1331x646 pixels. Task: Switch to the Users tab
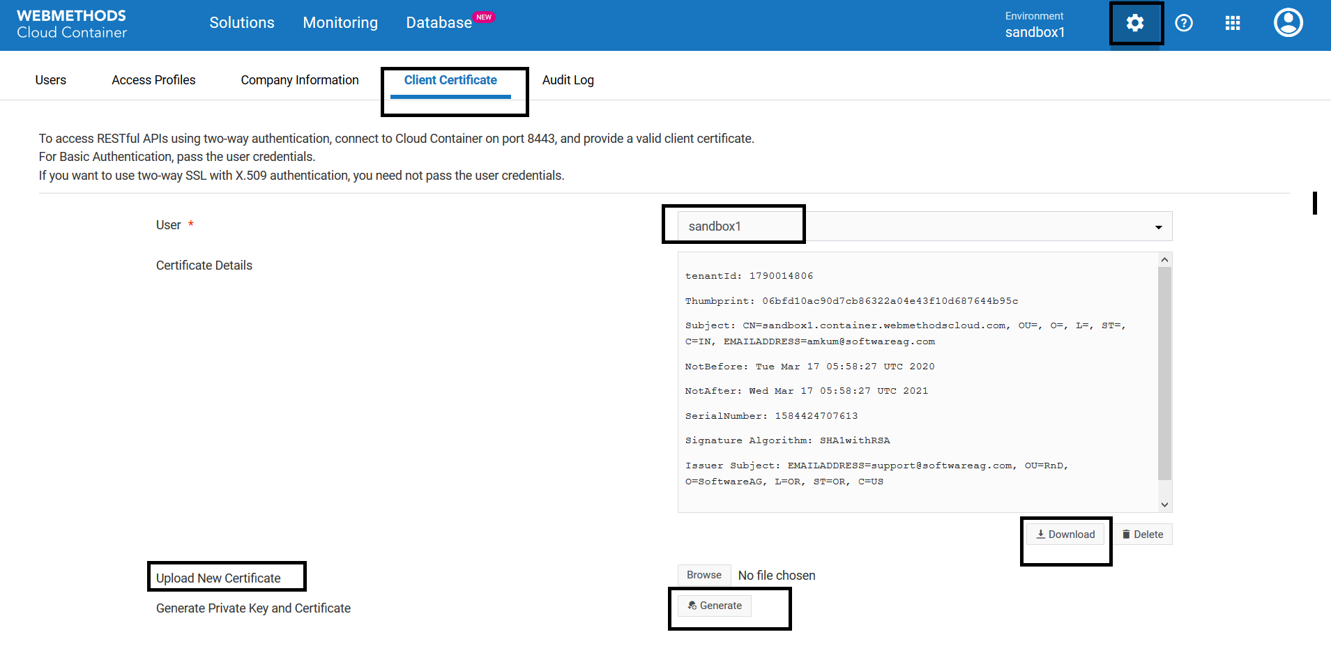pos(51,80)
